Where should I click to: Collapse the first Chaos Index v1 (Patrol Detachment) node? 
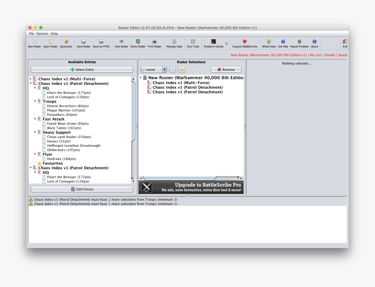[x=31, y=83]
